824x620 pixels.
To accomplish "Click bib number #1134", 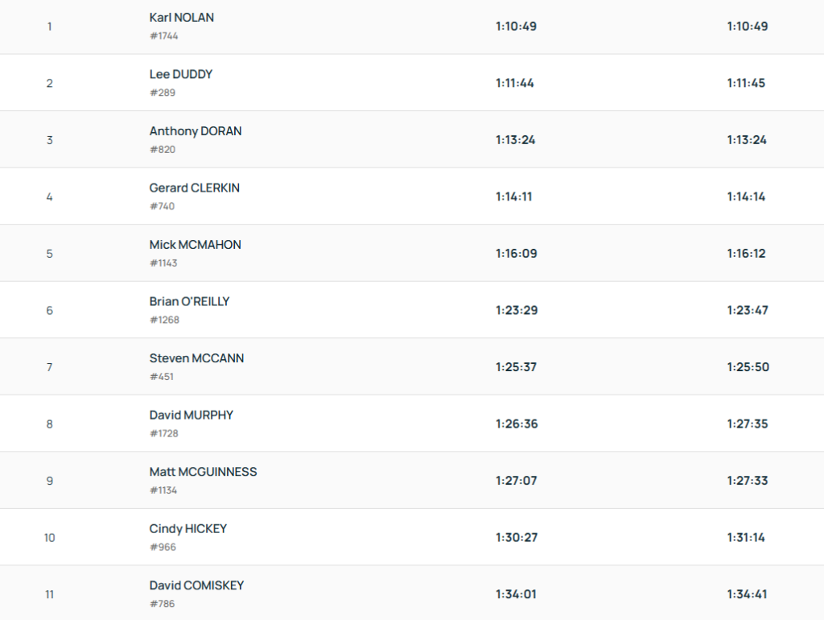I will point(163,490).
